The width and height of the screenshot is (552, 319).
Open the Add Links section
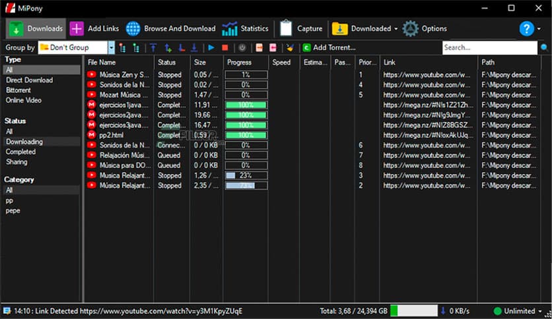tap(94, 28)
